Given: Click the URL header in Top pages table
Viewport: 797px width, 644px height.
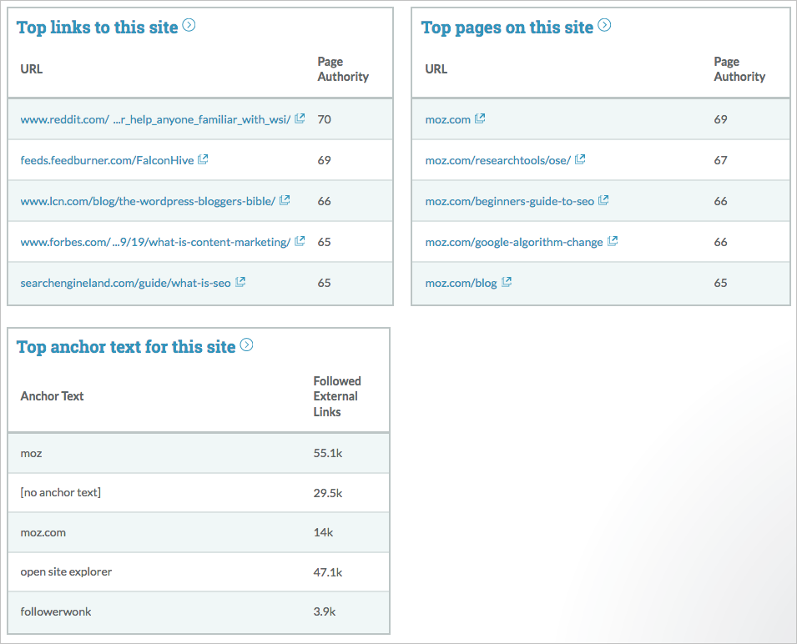Looking at the screenshot, I should 436,69.
